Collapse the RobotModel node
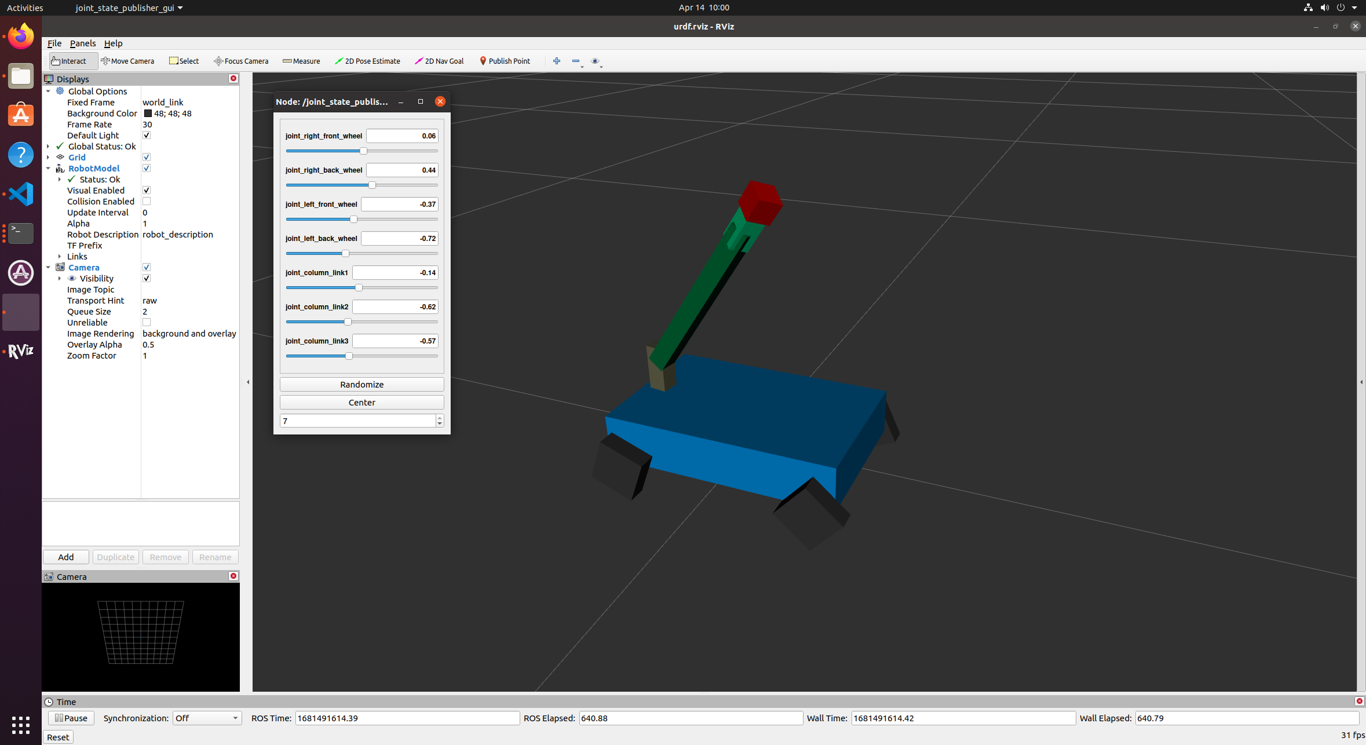 coord(48,168)
